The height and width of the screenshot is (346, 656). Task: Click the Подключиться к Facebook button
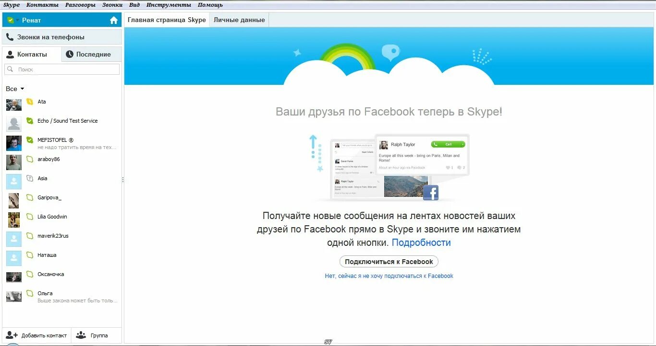(x=389, y=262)
